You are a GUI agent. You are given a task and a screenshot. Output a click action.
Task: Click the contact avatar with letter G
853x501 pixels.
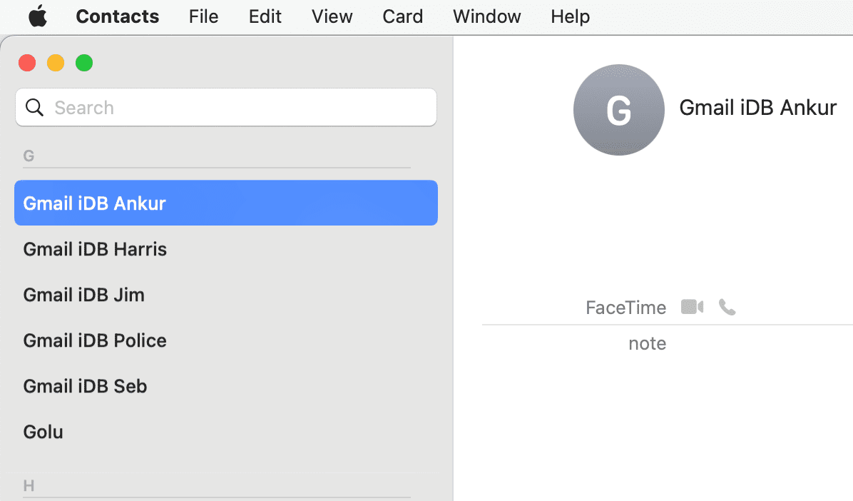click(618, 110)
